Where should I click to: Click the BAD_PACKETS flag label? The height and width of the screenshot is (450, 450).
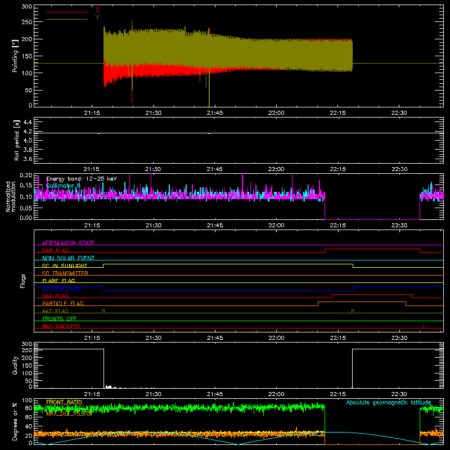pyautogui.click(x=61, y=326)
